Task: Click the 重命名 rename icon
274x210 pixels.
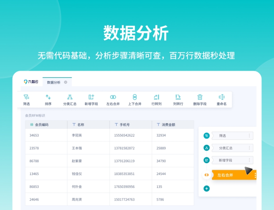Action: click(x=222, y=97)
